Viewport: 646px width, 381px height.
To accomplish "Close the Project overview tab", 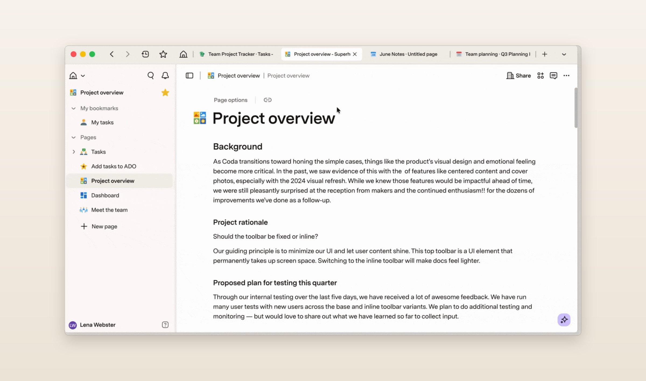I will coord(355,54).
